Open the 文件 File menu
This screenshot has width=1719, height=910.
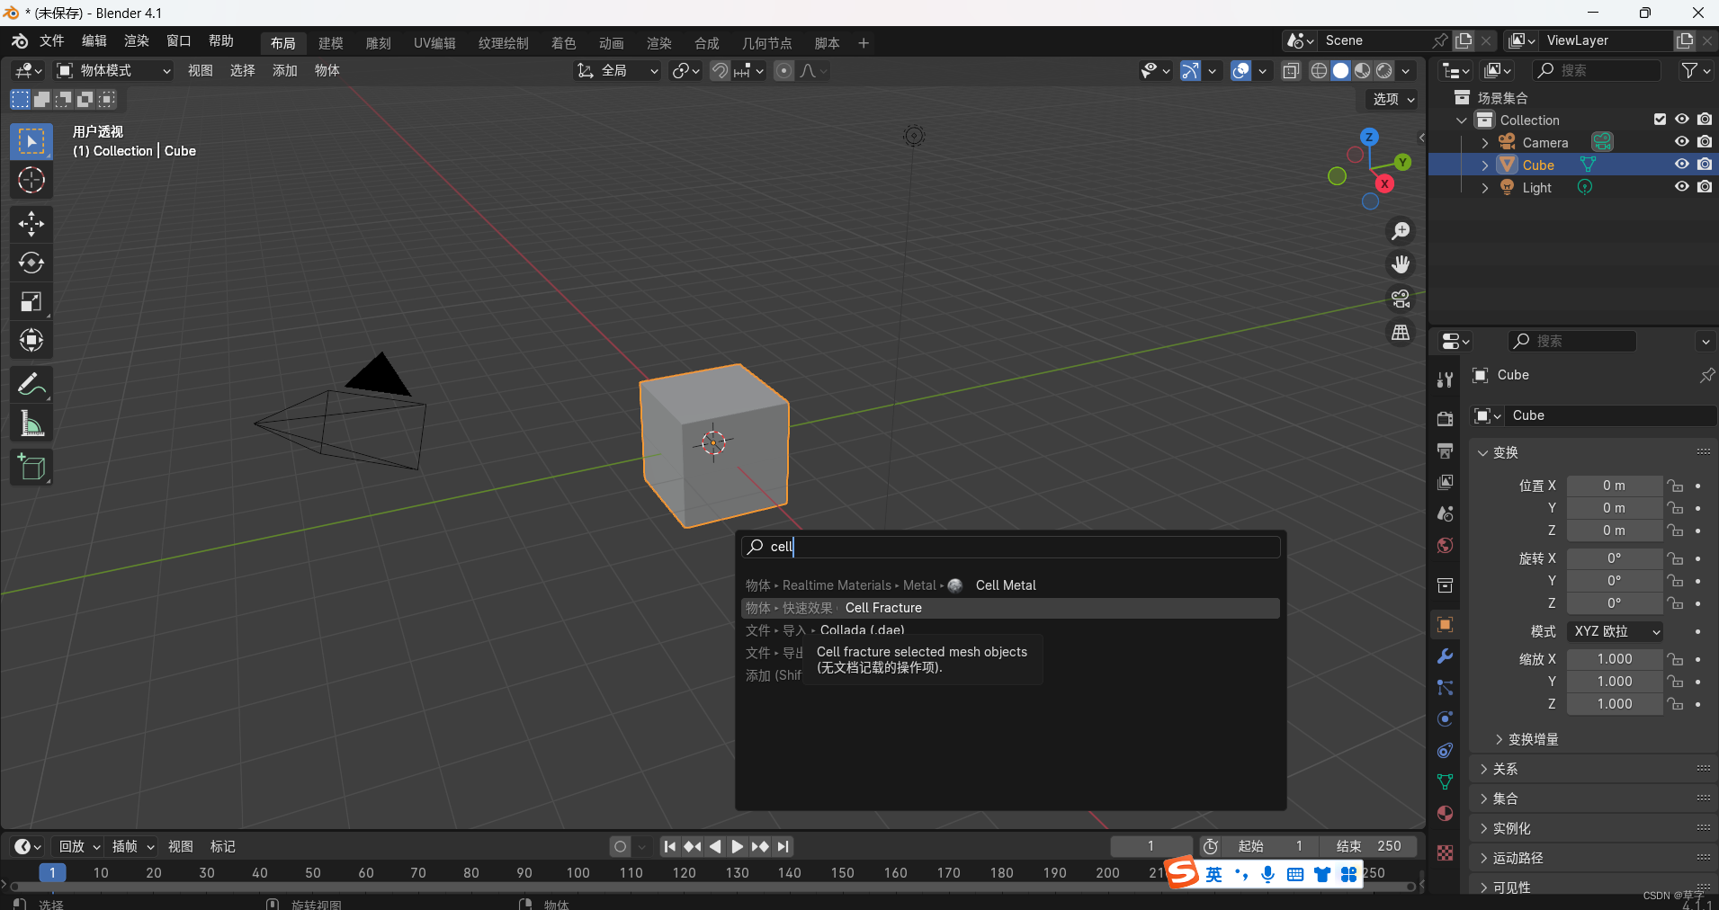click(x=52, y=41)
